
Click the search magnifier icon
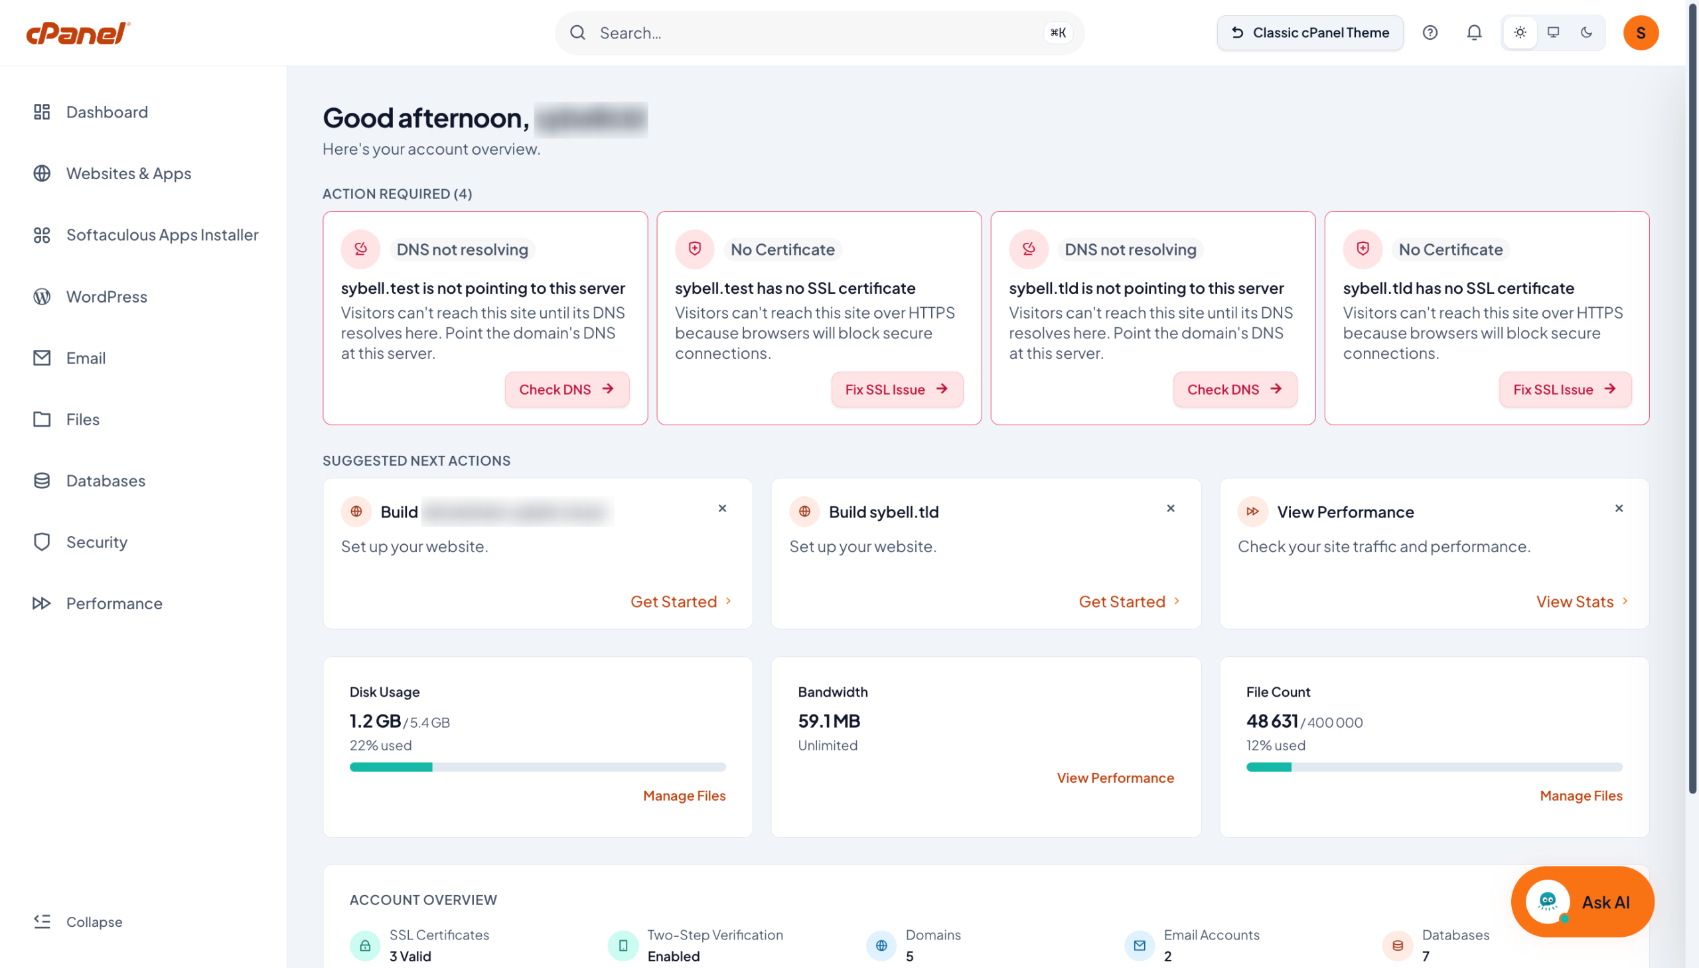tap(577, 33)
